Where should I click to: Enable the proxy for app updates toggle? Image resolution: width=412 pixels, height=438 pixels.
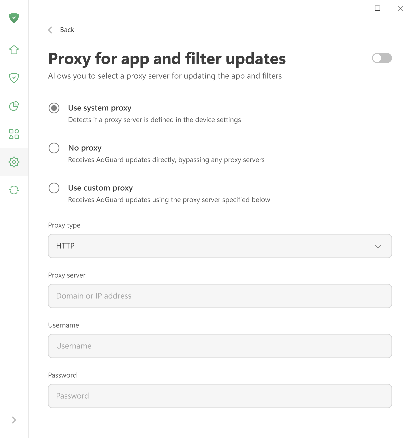coord(381,58)
